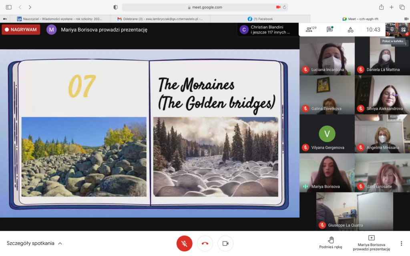This screenshot has height=256, width=410.
Task: Unmute the microphone
Action: pos(184,243)
